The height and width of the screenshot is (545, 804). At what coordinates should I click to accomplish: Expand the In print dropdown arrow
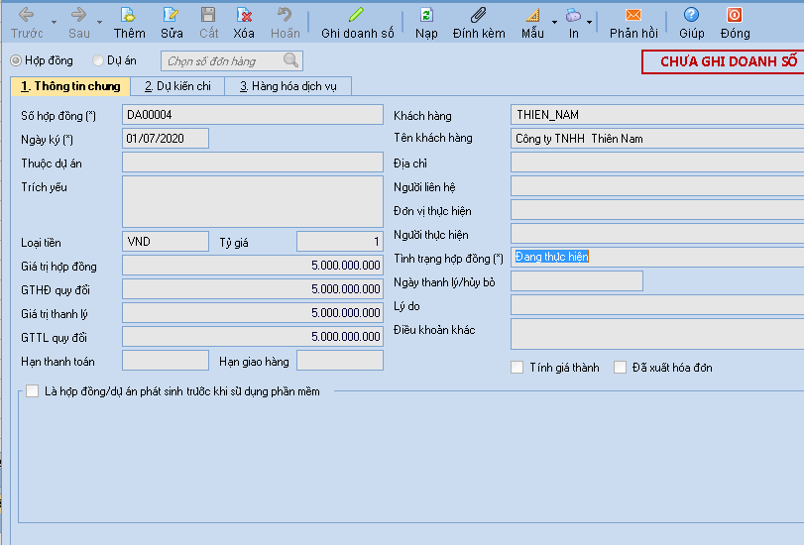590,21
